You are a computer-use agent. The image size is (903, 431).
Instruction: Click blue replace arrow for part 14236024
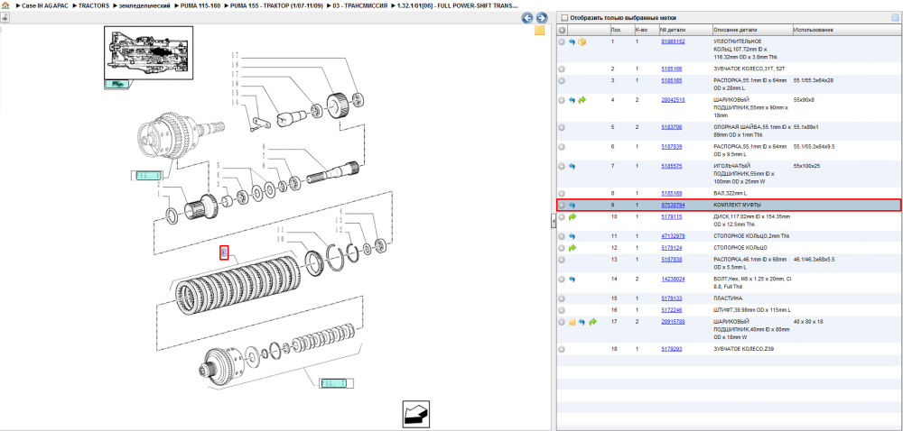[572, 279]
